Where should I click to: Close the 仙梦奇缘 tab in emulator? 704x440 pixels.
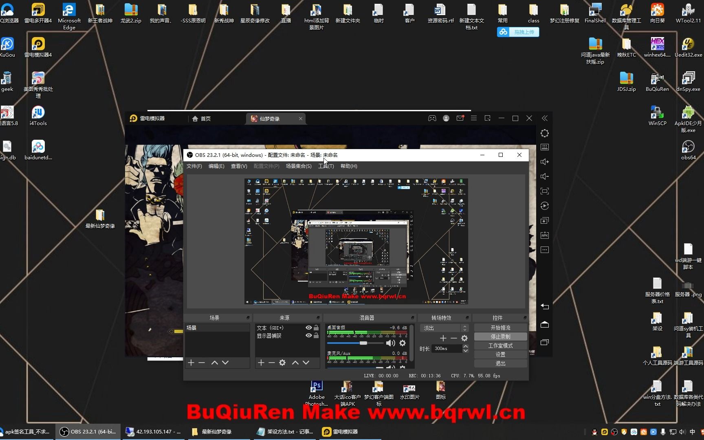[x=301, y=119]
